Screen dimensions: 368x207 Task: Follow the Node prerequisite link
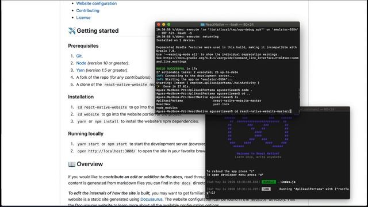[81, 63]
